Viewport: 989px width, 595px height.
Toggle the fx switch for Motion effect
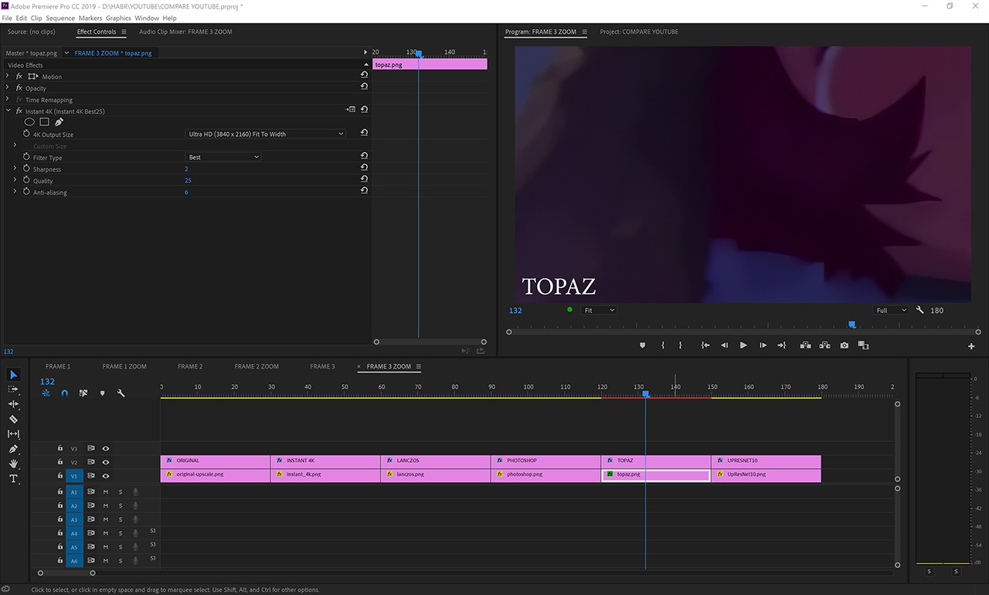[x=19, y=76]
